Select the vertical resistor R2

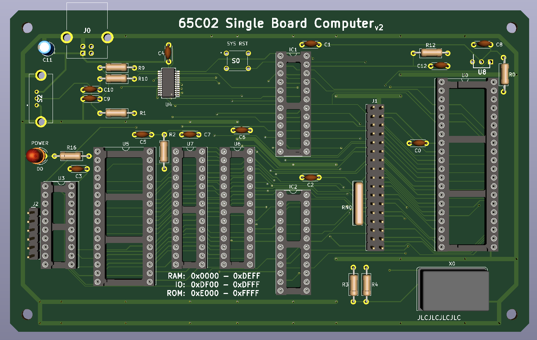(164, 151)
